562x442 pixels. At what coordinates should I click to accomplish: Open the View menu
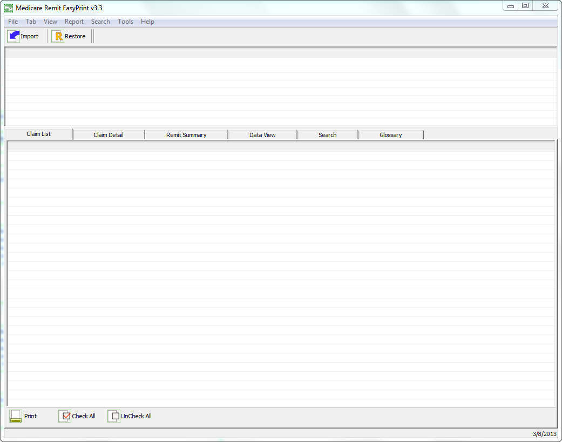point(50,22)
